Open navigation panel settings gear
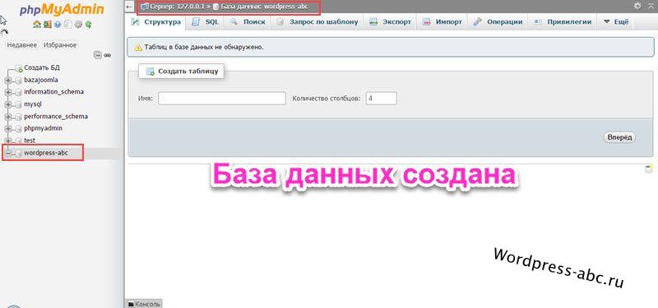Viewport: 658px width, 308px height. [x=78, y=25]
